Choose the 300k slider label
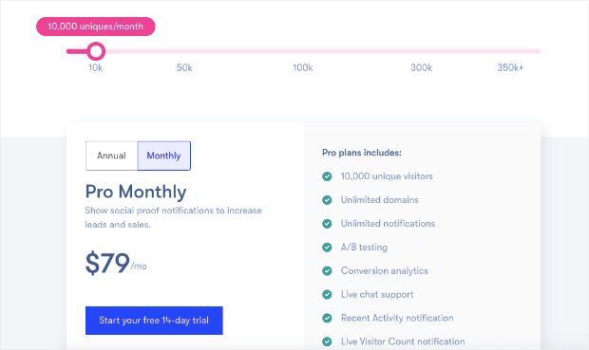Image resolution: width=589 pixels, height=350 pixels. (x=421, y=67)
